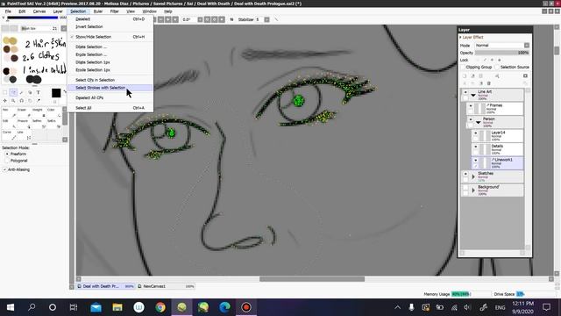Show hidden system tray icons
Image resolution: width=561 pixels, height=316 pixels.
click(397, 307)
